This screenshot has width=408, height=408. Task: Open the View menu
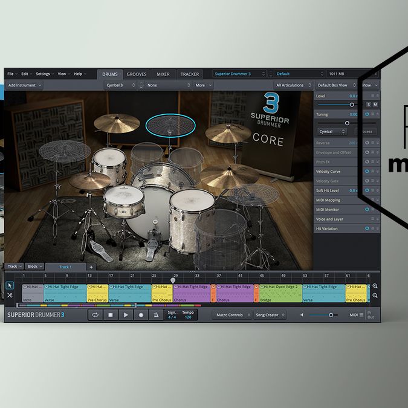point(63,74)
